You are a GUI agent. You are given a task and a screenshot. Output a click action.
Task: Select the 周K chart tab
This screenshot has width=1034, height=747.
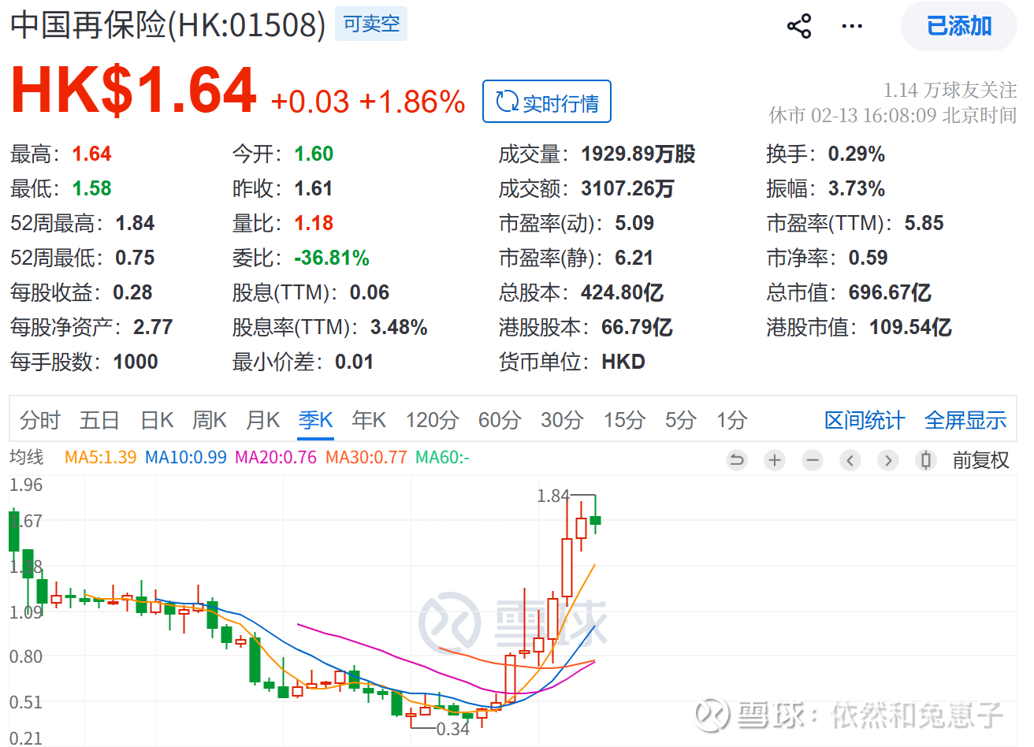[210, 421]
